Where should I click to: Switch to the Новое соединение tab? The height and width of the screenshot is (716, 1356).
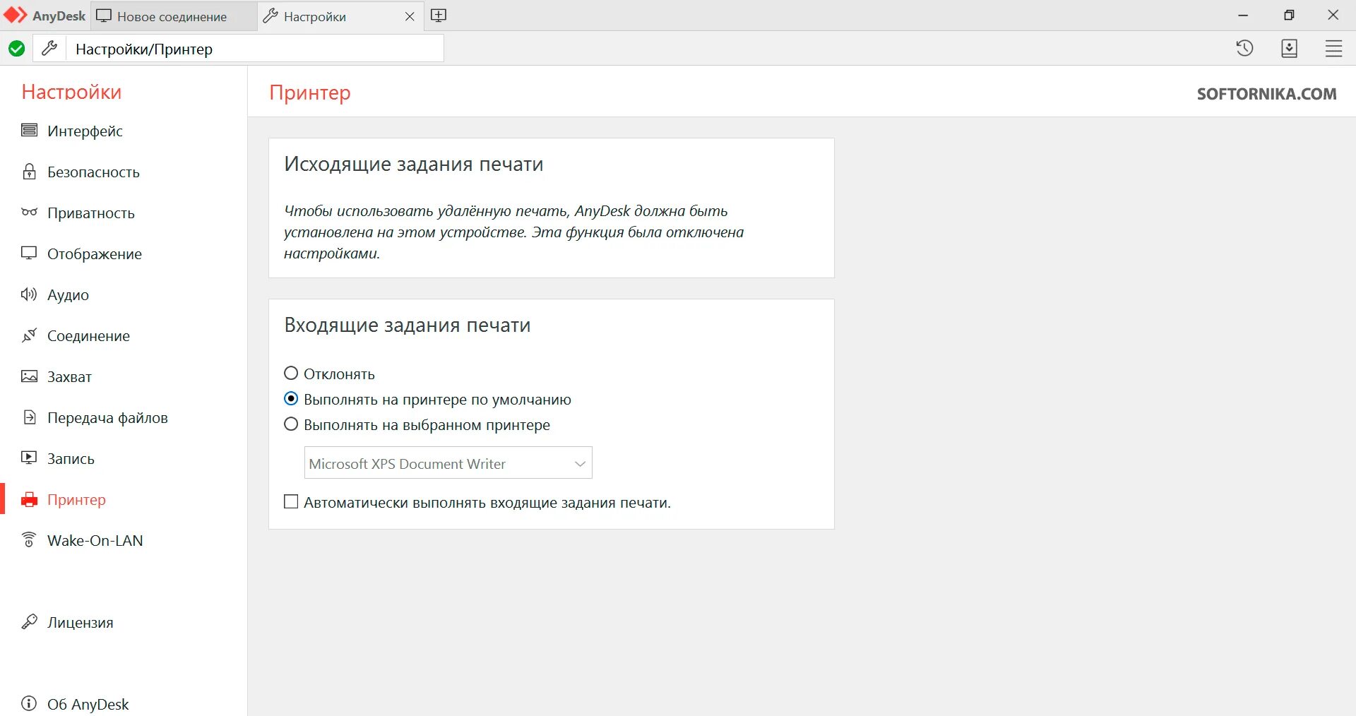(174, 16)
